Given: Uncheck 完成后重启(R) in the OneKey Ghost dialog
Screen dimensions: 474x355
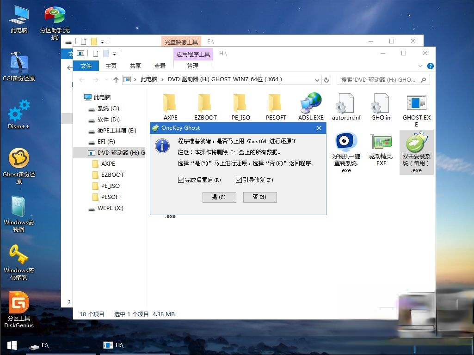Looking at the screenshot, I should pos(181,180).
